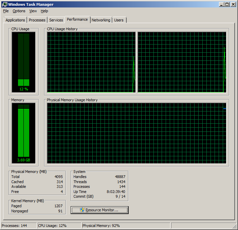Viewport: 238px width, 230px height.
Task: Switch to the Services tab
Action: (x=56, y=20)
